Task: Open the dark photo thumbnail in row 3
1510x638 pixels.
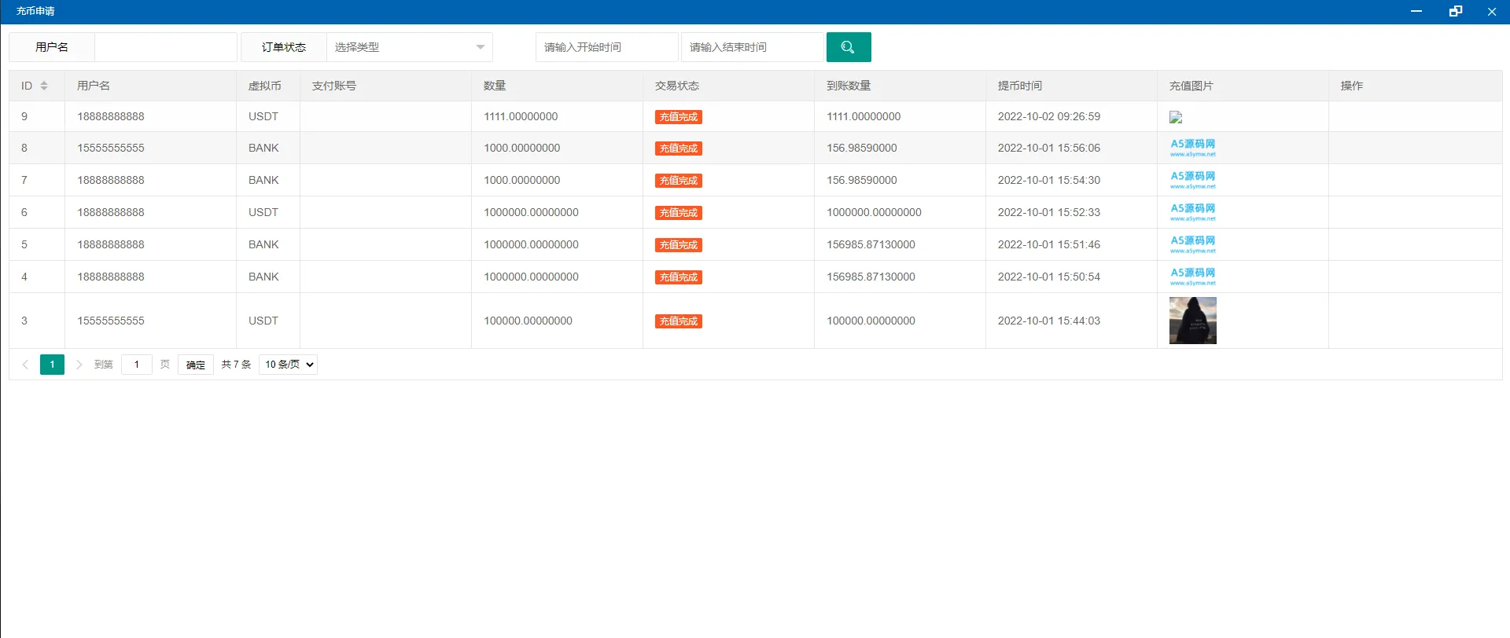Action: (x=1192, y=321)
